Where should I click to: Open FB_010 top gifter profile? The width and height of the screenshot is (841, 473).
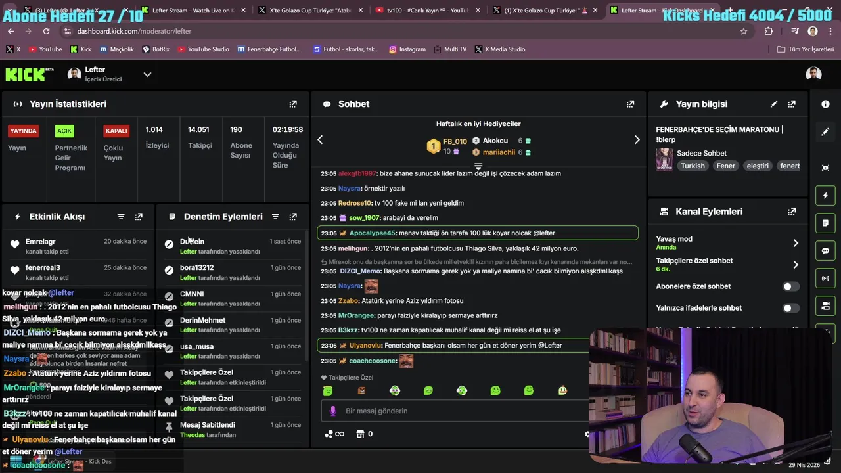pos(455,141)
